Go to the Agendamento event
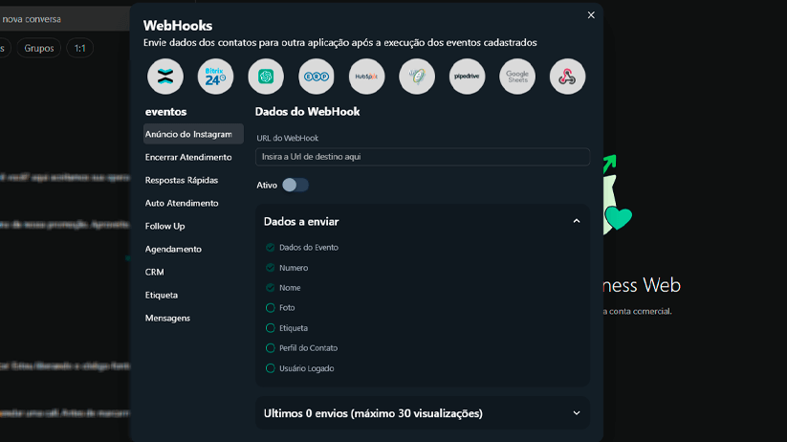The height and width of the screenshot is (442, 787). (x=173, y=249)
